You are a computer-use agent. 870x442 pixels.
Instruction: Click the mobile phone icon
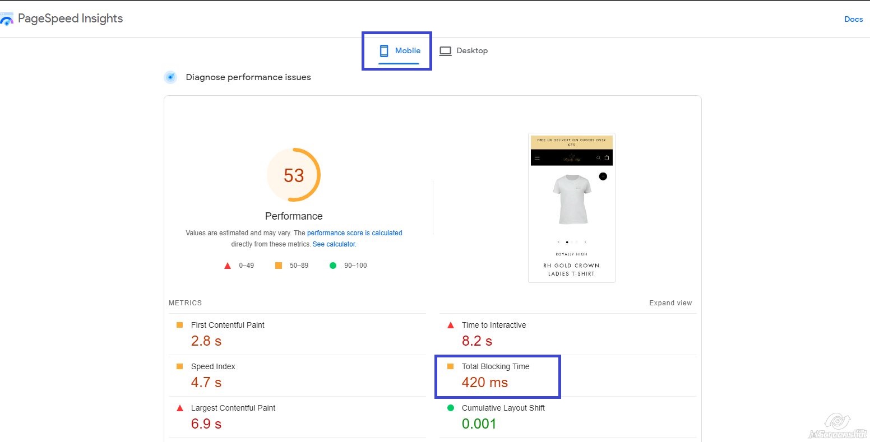coord(384,51)
